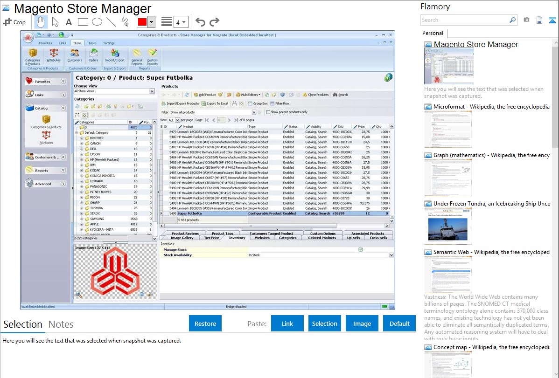Click the collapse panel icon at top right
This screenshot has width=559, height=378.
click(552, 21)
